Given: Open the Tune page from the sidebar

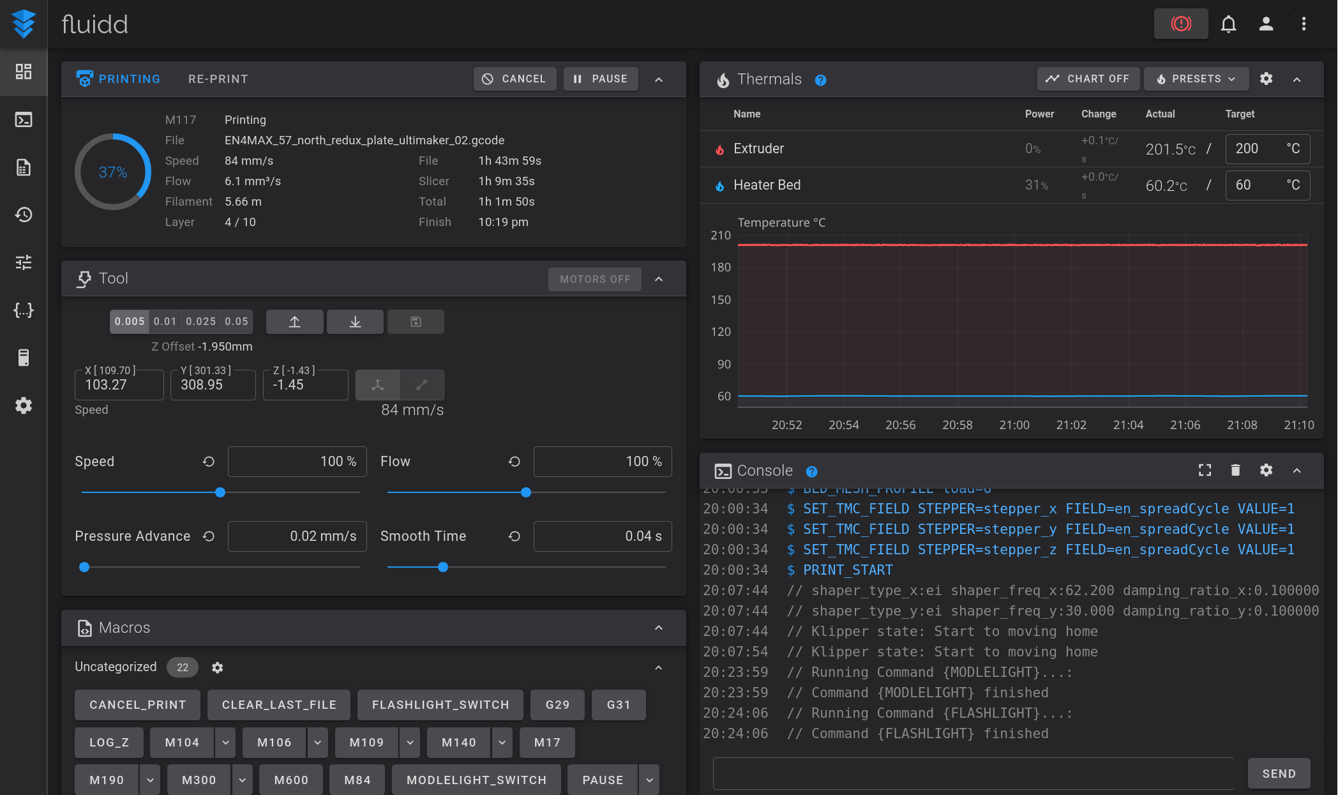Looking at the screenshot, I should 24,262.
